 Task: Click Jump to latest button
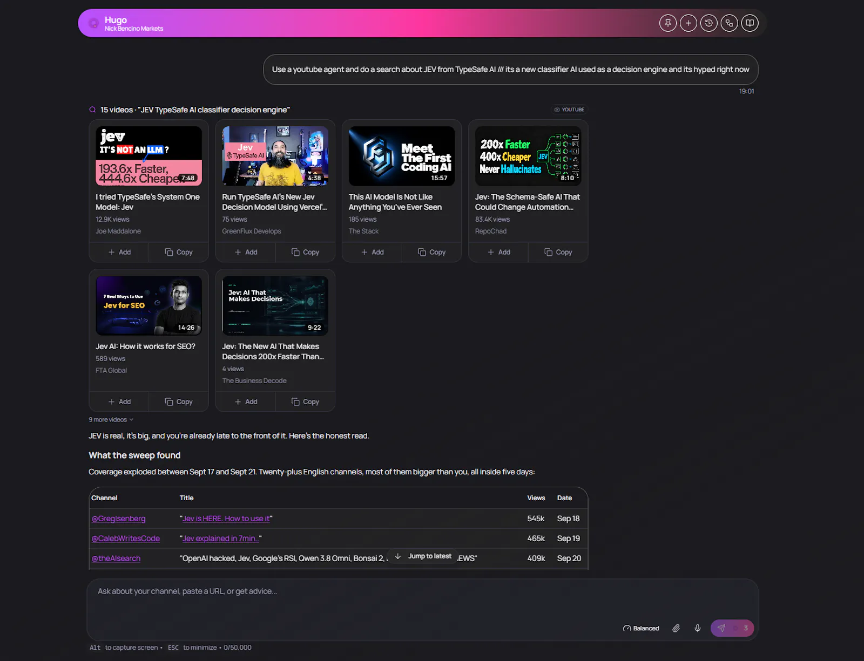pyautogui.click(x=423, y=556)
